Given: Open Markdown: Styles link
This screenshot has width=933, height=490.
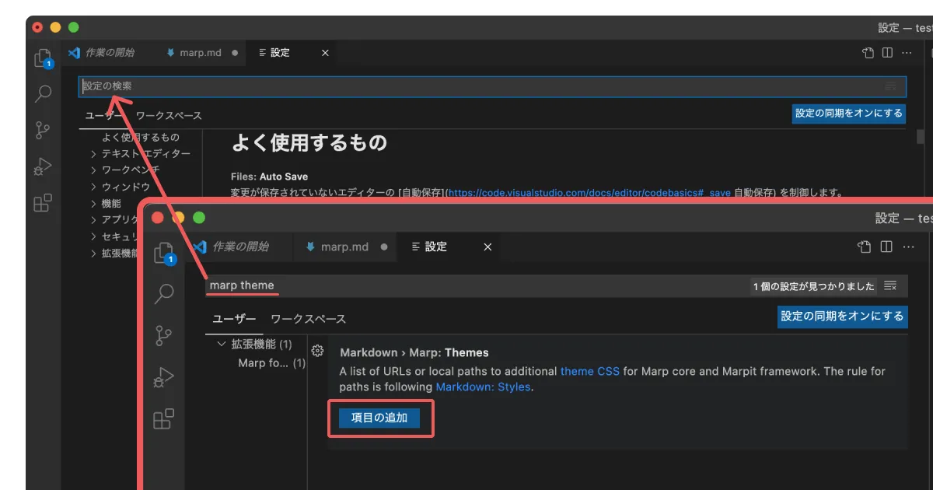Looking at the screenshot, I should (x=483, y=387).
